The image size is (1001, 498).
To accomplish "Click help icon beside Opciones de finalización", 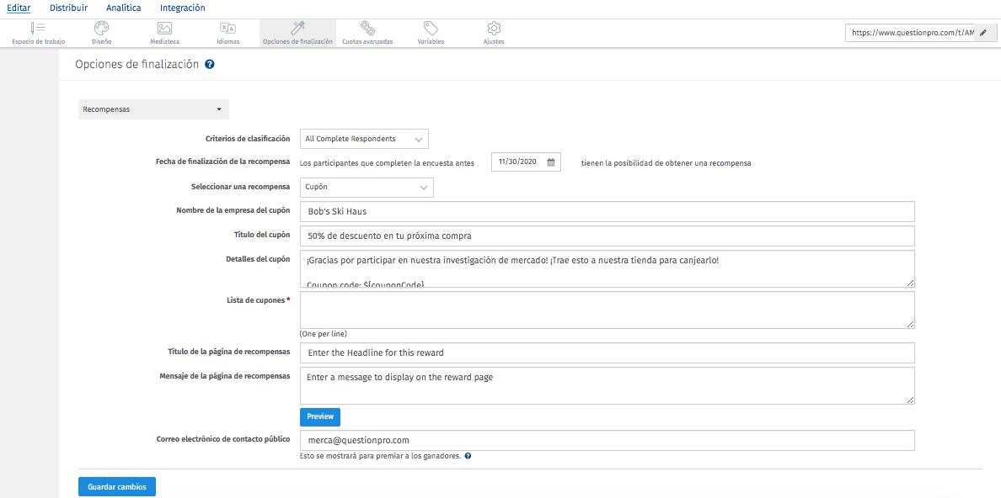I will (x=209, y=64).
